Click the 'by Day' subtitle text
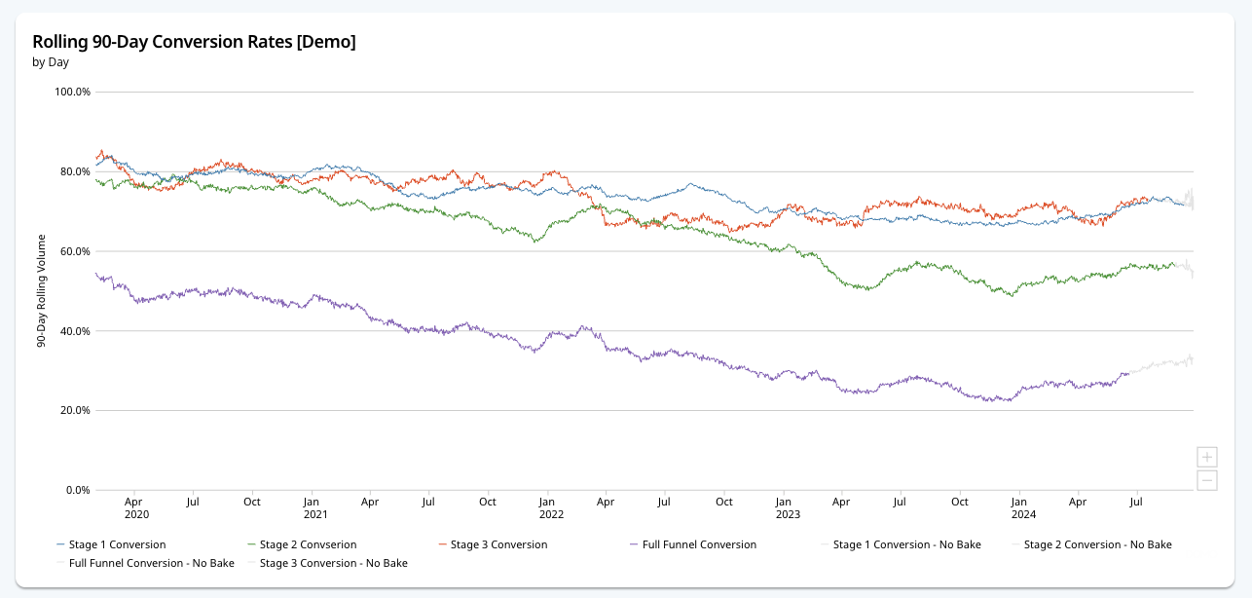This screenshot has width=1252, height=598. tap(49, 61)
